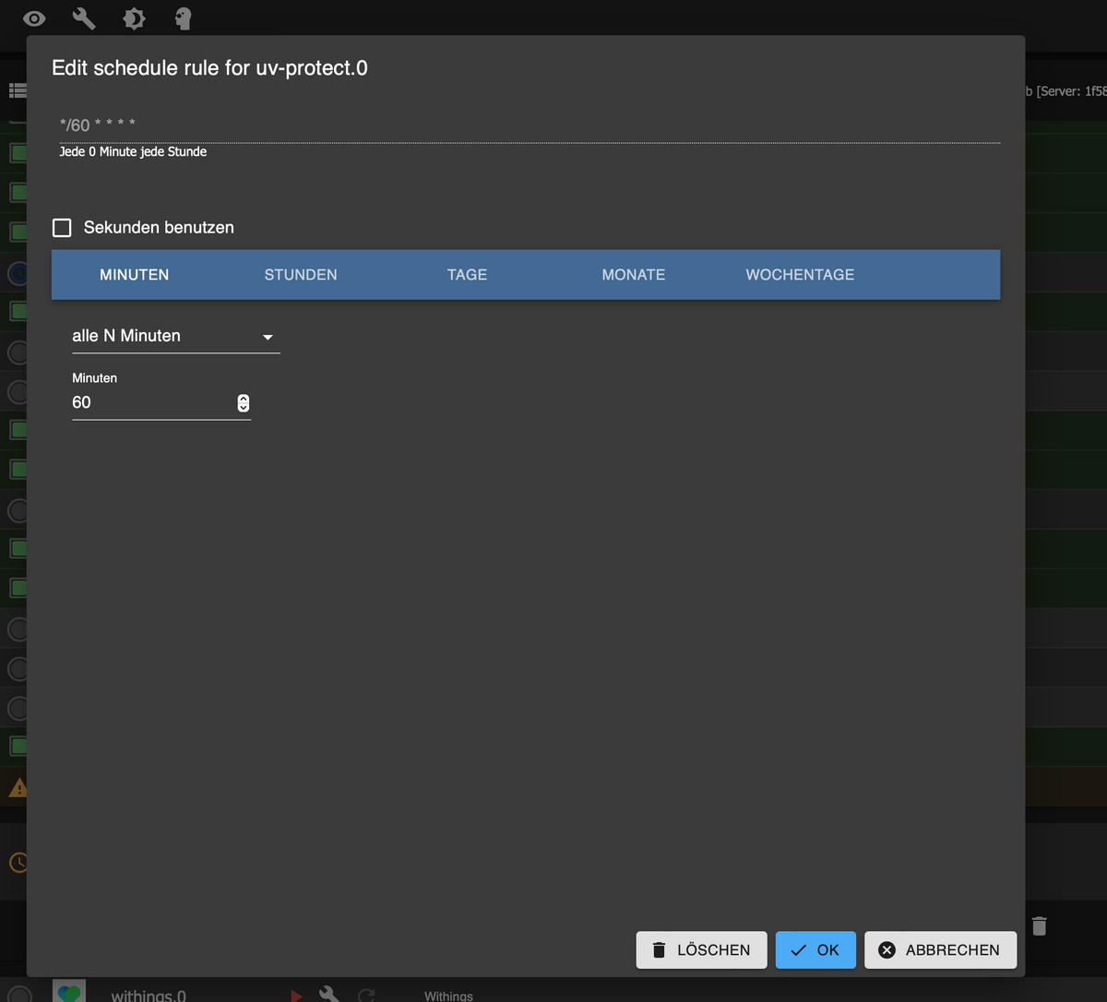1107x1002 pixels.
Task: Toggle the dark/light theme icon
Action: click(x=134, y=18)
